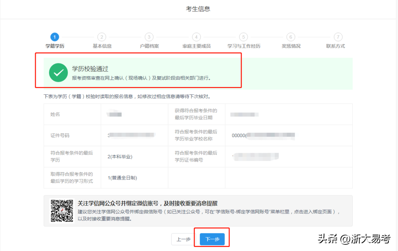Jump to step 5 circle 学习与工作经历
398x251 pixels.
(x=243, y=37)
